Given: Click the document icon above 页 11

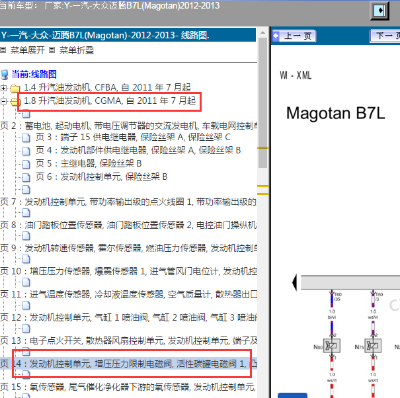Looking at the screenshot, I should coord(26,282).
